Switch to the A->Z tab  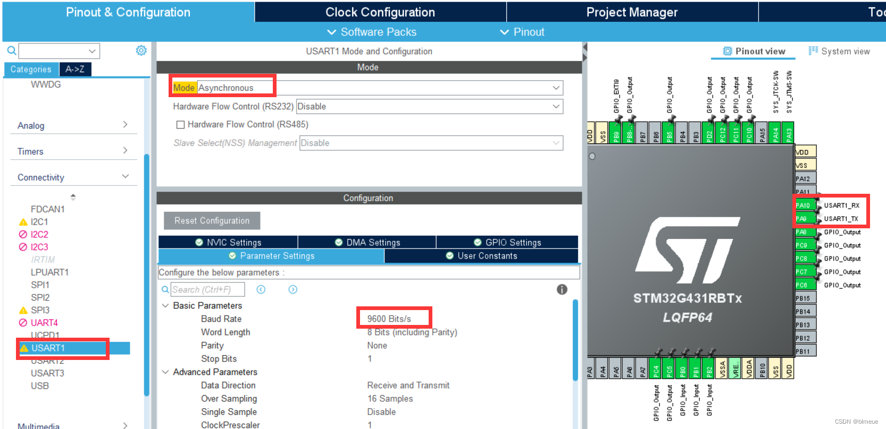75,69
